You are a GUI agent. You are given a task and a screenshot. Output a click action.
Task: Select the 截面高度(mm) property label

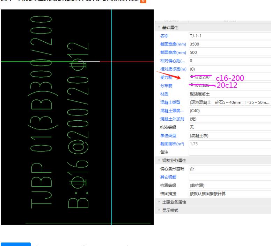(173, 52)
